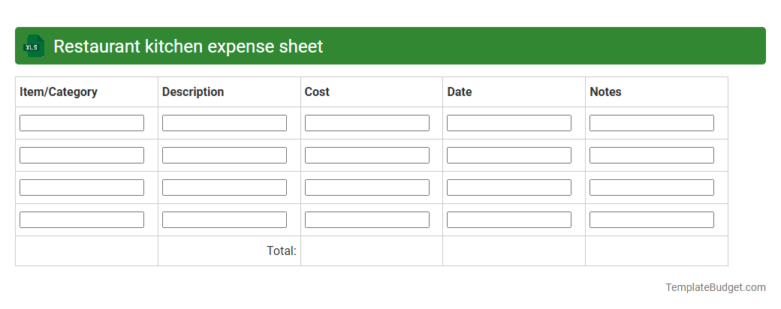The image size is (781, 309).
Task: Focus first row Description input field
Action: pos(224,123)
